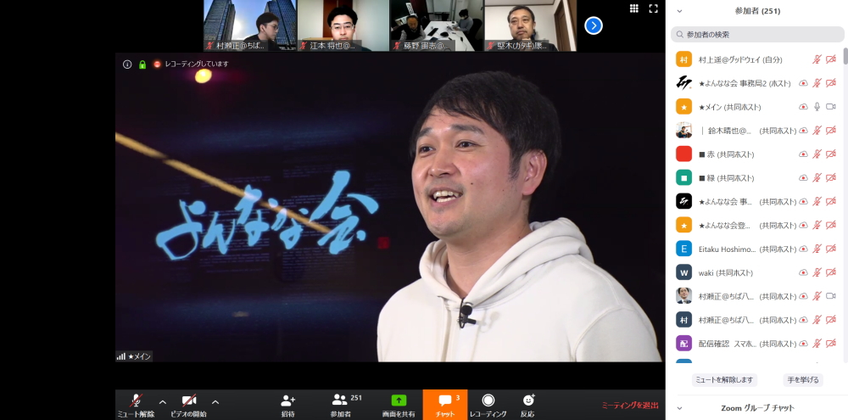The image size is (848, 420).
Task: Select 村瀬正 video thumbnail
Action: coord(250,25)
